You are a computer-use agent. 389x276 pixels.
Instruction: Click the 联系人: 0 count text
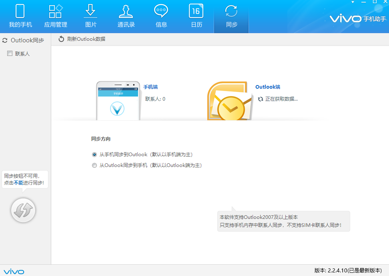[155, 99]
